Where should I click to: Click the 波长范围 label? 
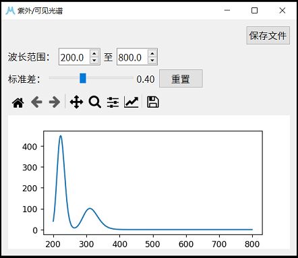(x=28, y=57)
